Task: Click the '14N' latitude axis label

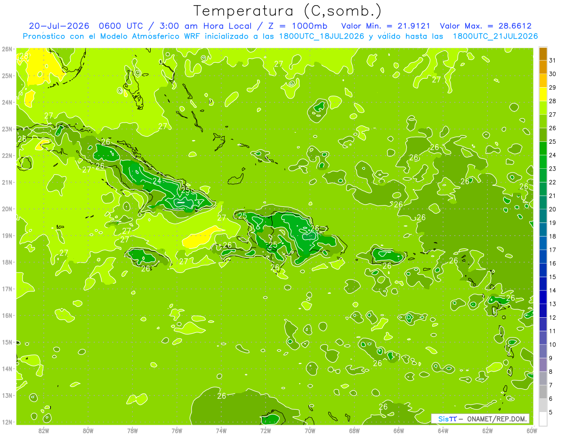Action: point(7,369)
